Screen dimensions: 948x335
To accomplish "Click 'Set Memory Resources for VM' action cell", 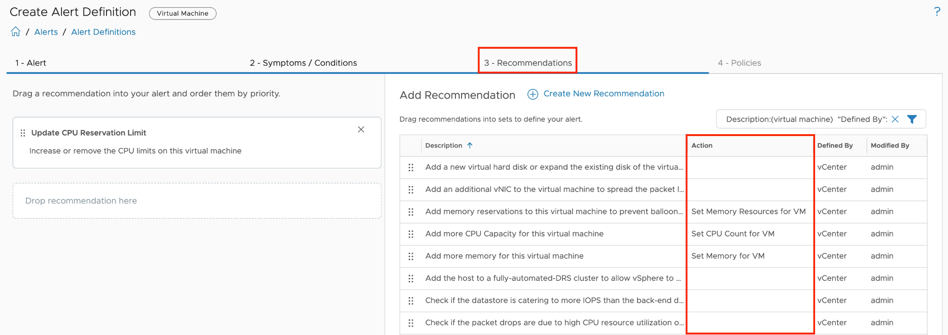I will (x=748, y=211).
